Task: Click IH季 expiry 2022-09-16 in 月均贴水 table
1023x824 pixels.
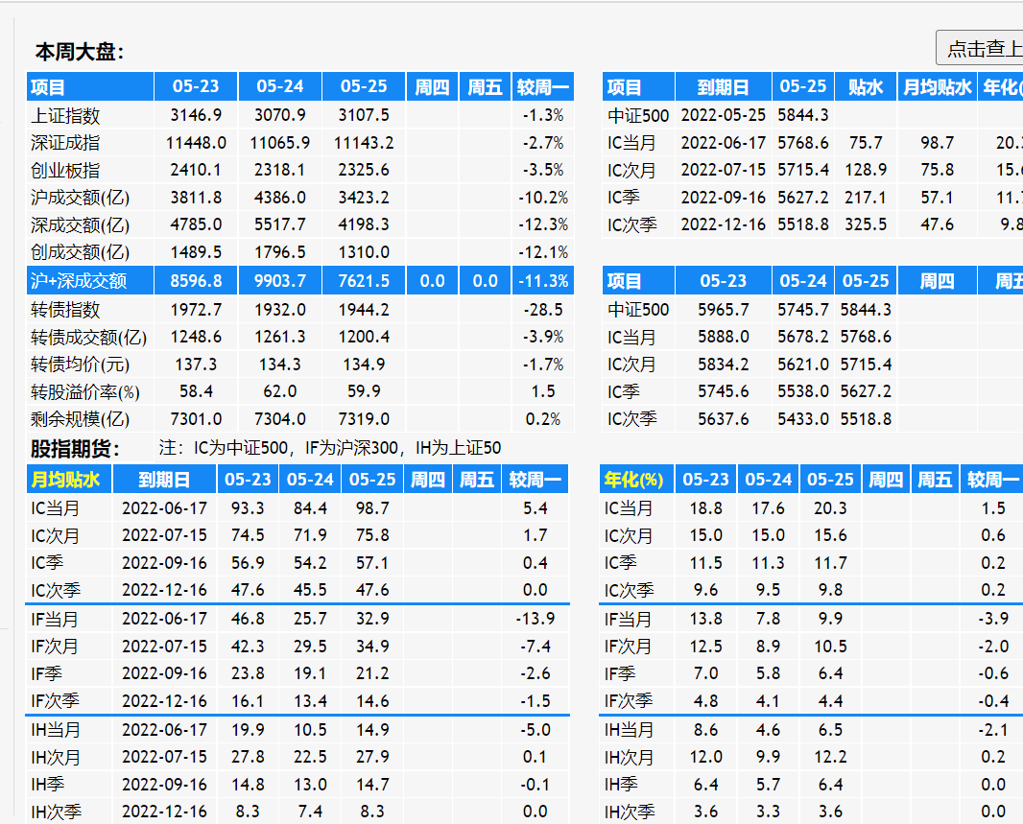Action: (x=164, y=785)
